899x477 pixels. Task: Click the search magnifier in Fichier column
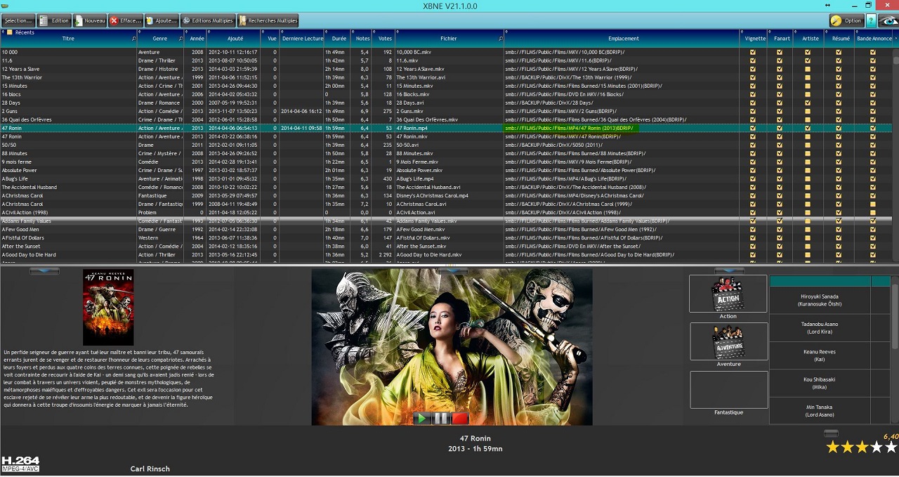(501, 39)
